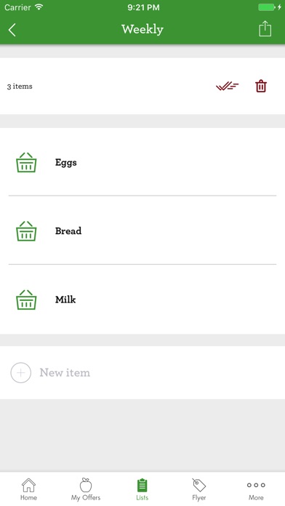This screenshot has height=506, width=285.
Task: Select the Bread list item
Action: pyautogui.click(x=142, y=230)
